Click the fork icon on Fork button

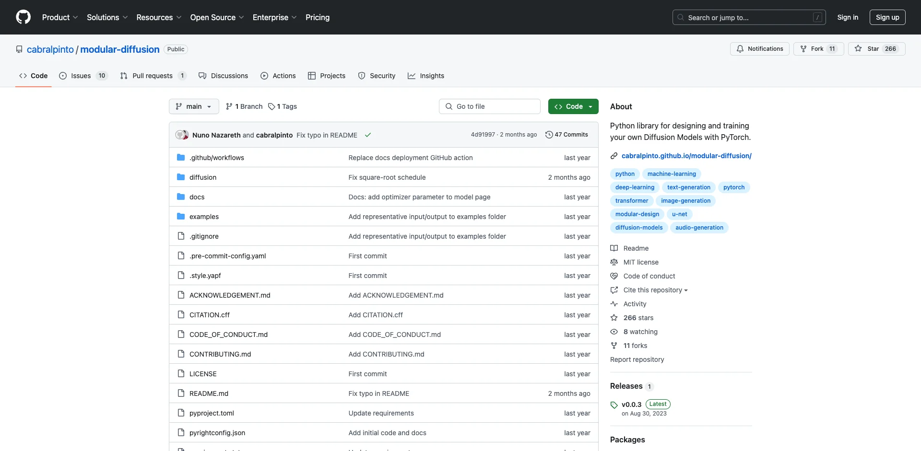803,49
